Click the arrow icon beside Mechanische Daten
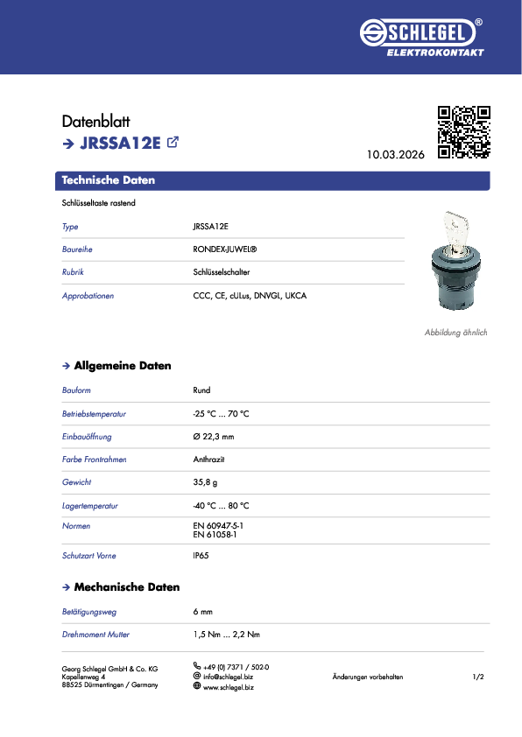This screenshot has width=522, height=737. pyautogui.click(x=66, y=587)
